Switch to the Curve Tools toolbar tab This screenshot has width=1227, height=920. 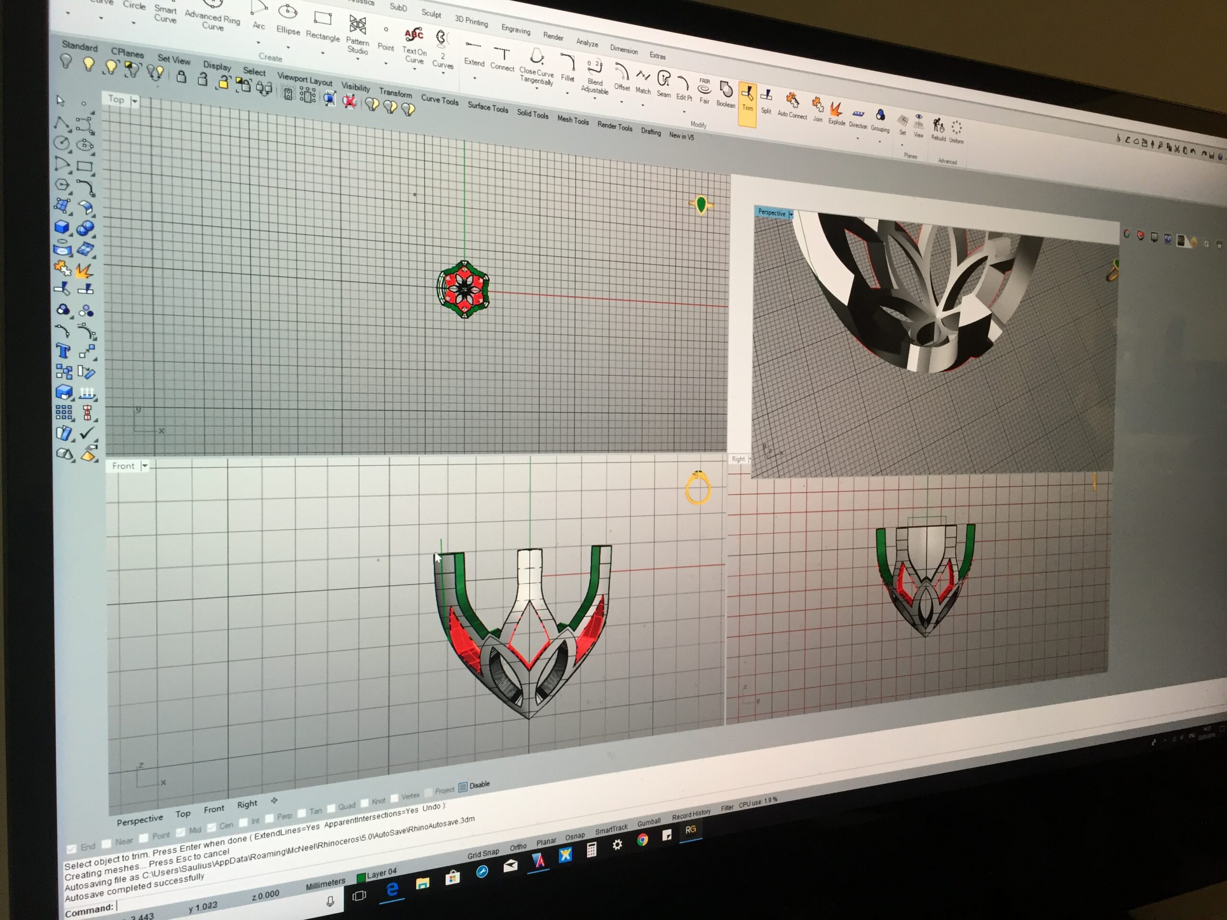coord(440,100)
